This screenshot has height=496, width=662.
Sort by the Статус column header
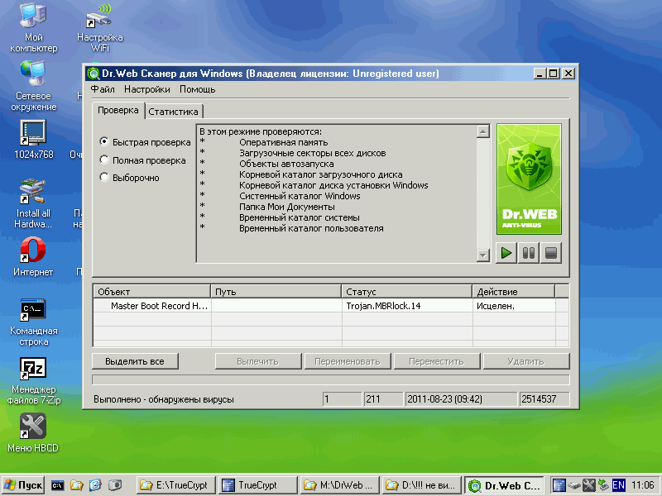click(x=406, y=292)
